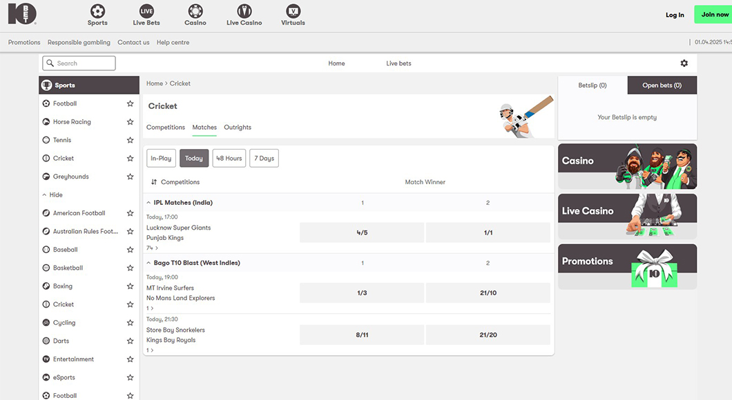Open the 74 more markets for Lucknow match
This screenshot has width=732, height=400.
(152, 248)
